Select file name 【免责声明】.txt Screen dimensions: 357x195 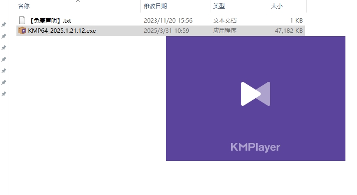[x=50, y=21]
